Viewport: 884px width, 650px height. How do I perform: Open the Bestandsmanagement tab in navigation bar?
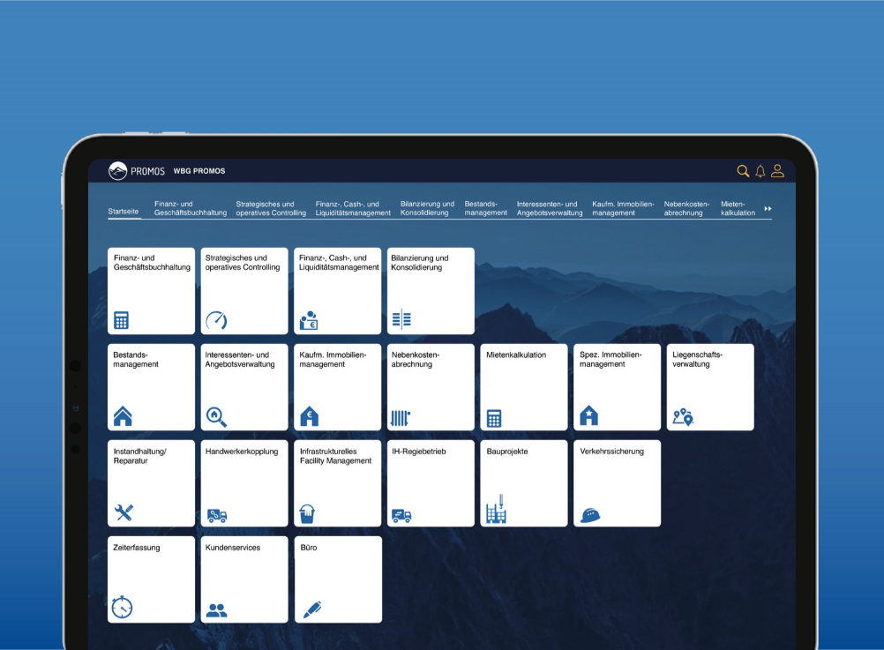coord(486,208)
